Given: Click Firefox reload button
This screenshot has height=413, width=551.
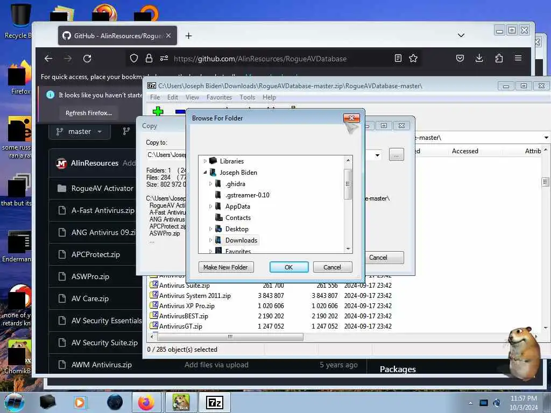Looking at the screenshot, I should [87, 58].
